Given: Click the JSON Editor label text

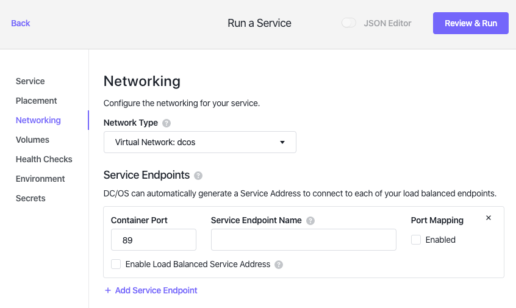Looking at the screenshot, I should coord(387,23).
